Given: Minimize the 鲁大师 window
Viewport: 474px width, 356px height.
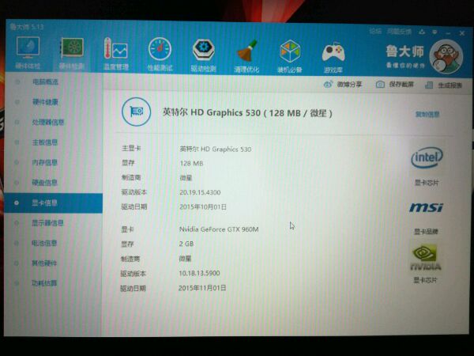Looking at the screenshot, I should click(x=448, y=33).
